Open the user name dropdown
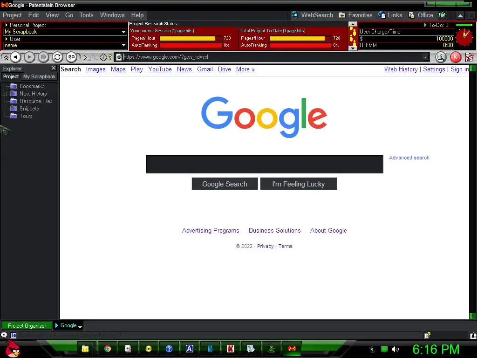The height and width of the screenshot is (358, 477). [x=123, y=45]
